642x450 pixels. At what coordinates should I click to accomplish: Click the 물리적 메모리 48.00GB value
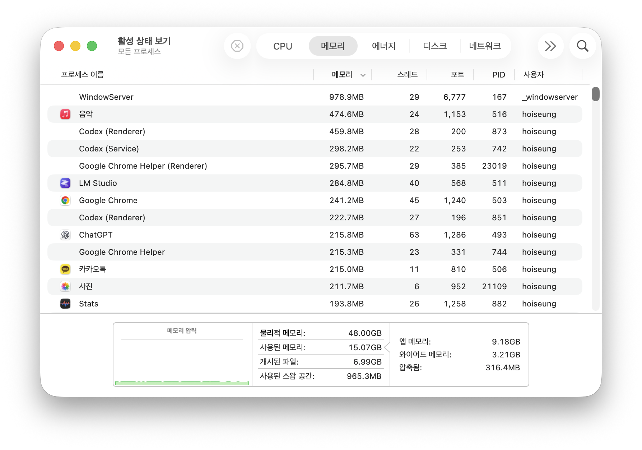(x=365, y=333)
